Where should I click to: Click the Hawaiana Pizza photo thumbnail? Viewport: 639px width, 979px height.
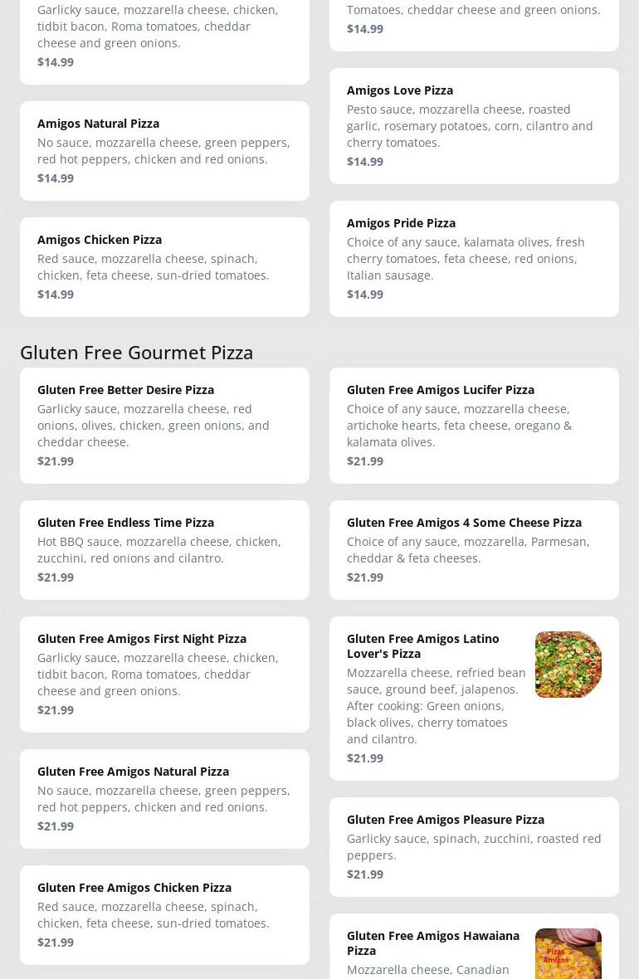coord(568,954)
